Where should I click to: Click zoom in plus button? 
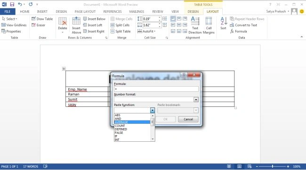point(288,166)
